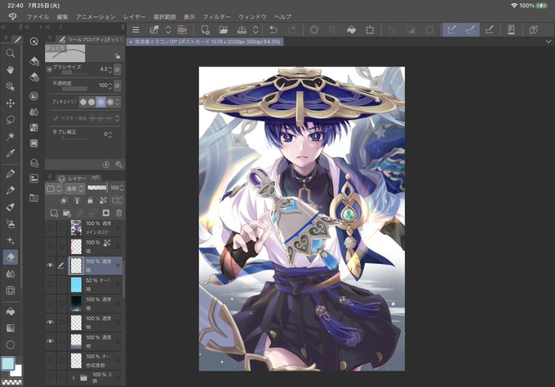Select the Fill bucket tool in tool palette

coord(11,311)
